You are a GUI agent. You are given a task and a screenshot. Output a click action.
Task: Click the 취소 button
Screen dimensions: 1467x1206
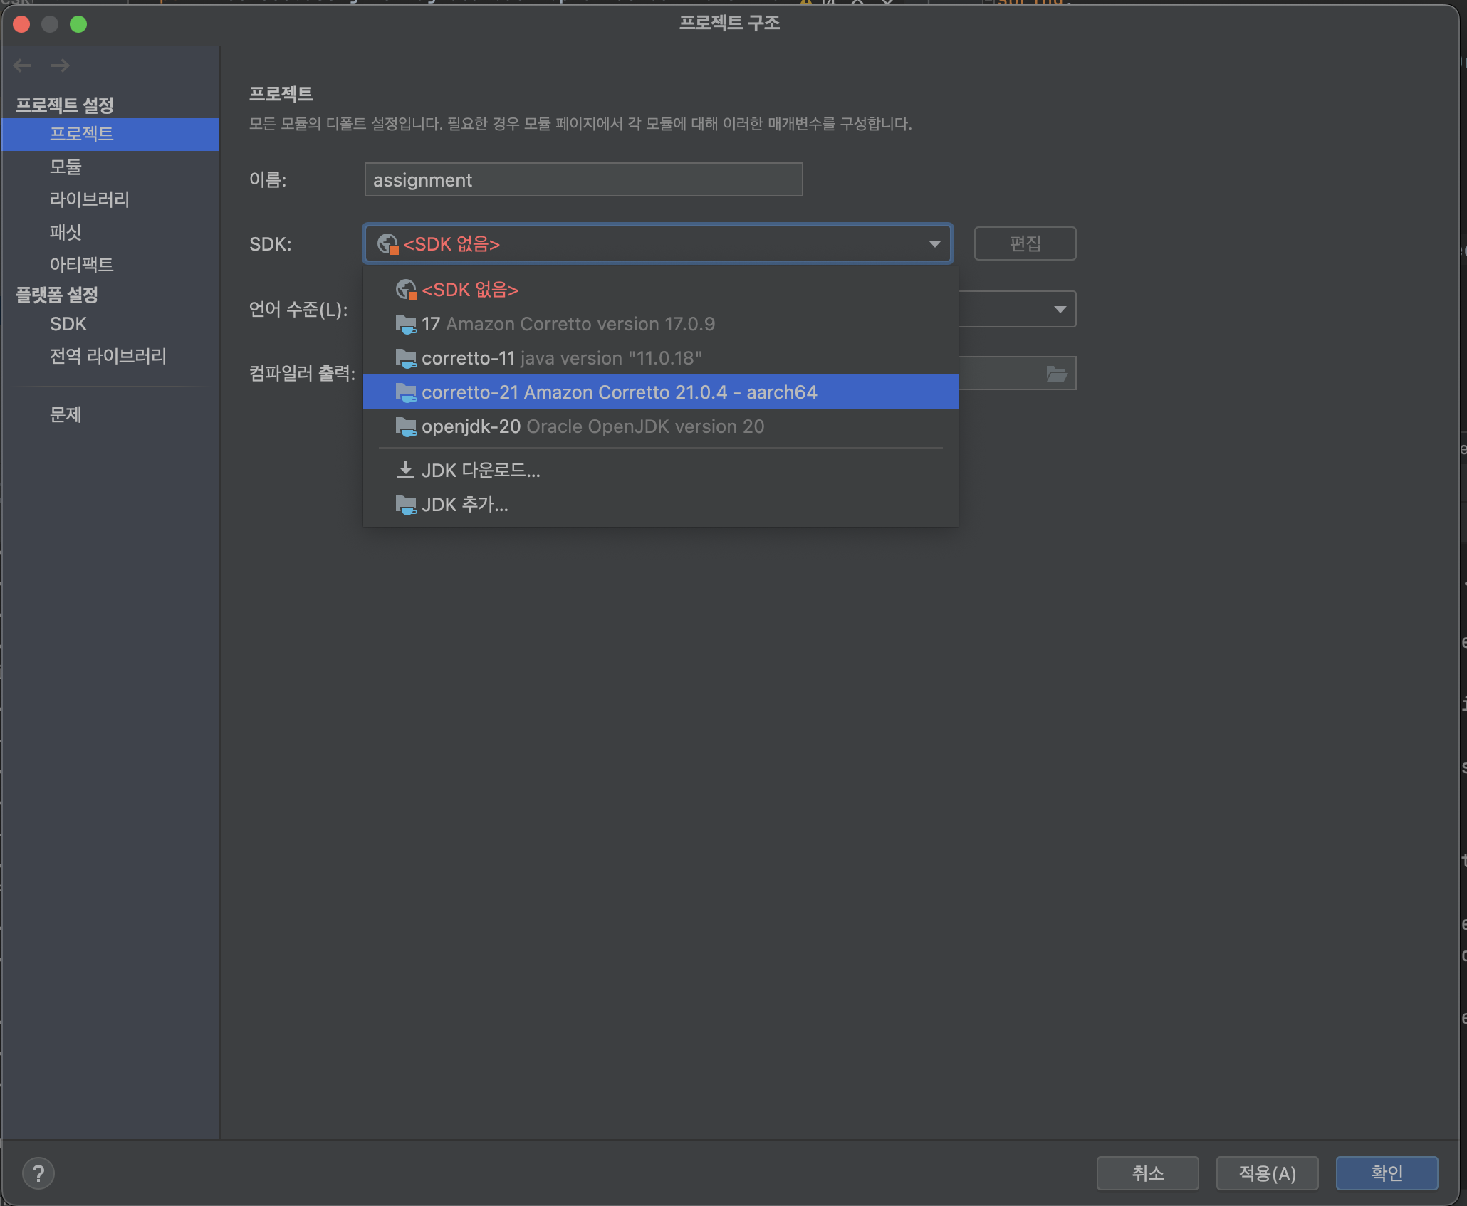[x=1147, y=1173]
